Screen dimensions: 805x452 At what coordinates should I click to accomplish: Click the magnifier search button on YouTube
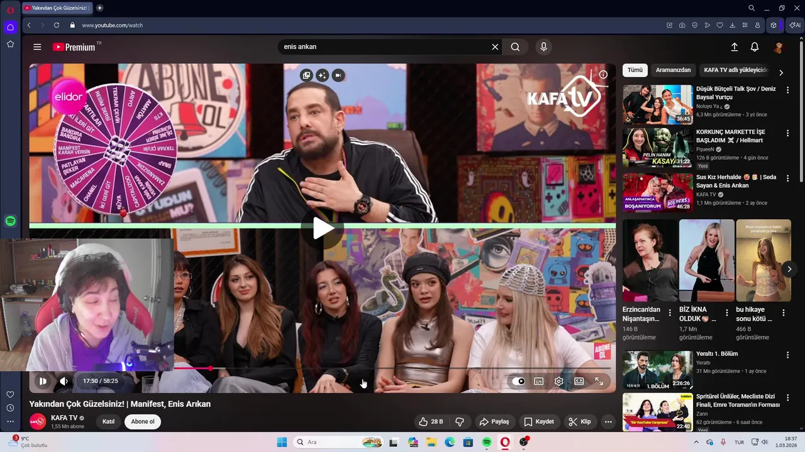coord(515,47)
